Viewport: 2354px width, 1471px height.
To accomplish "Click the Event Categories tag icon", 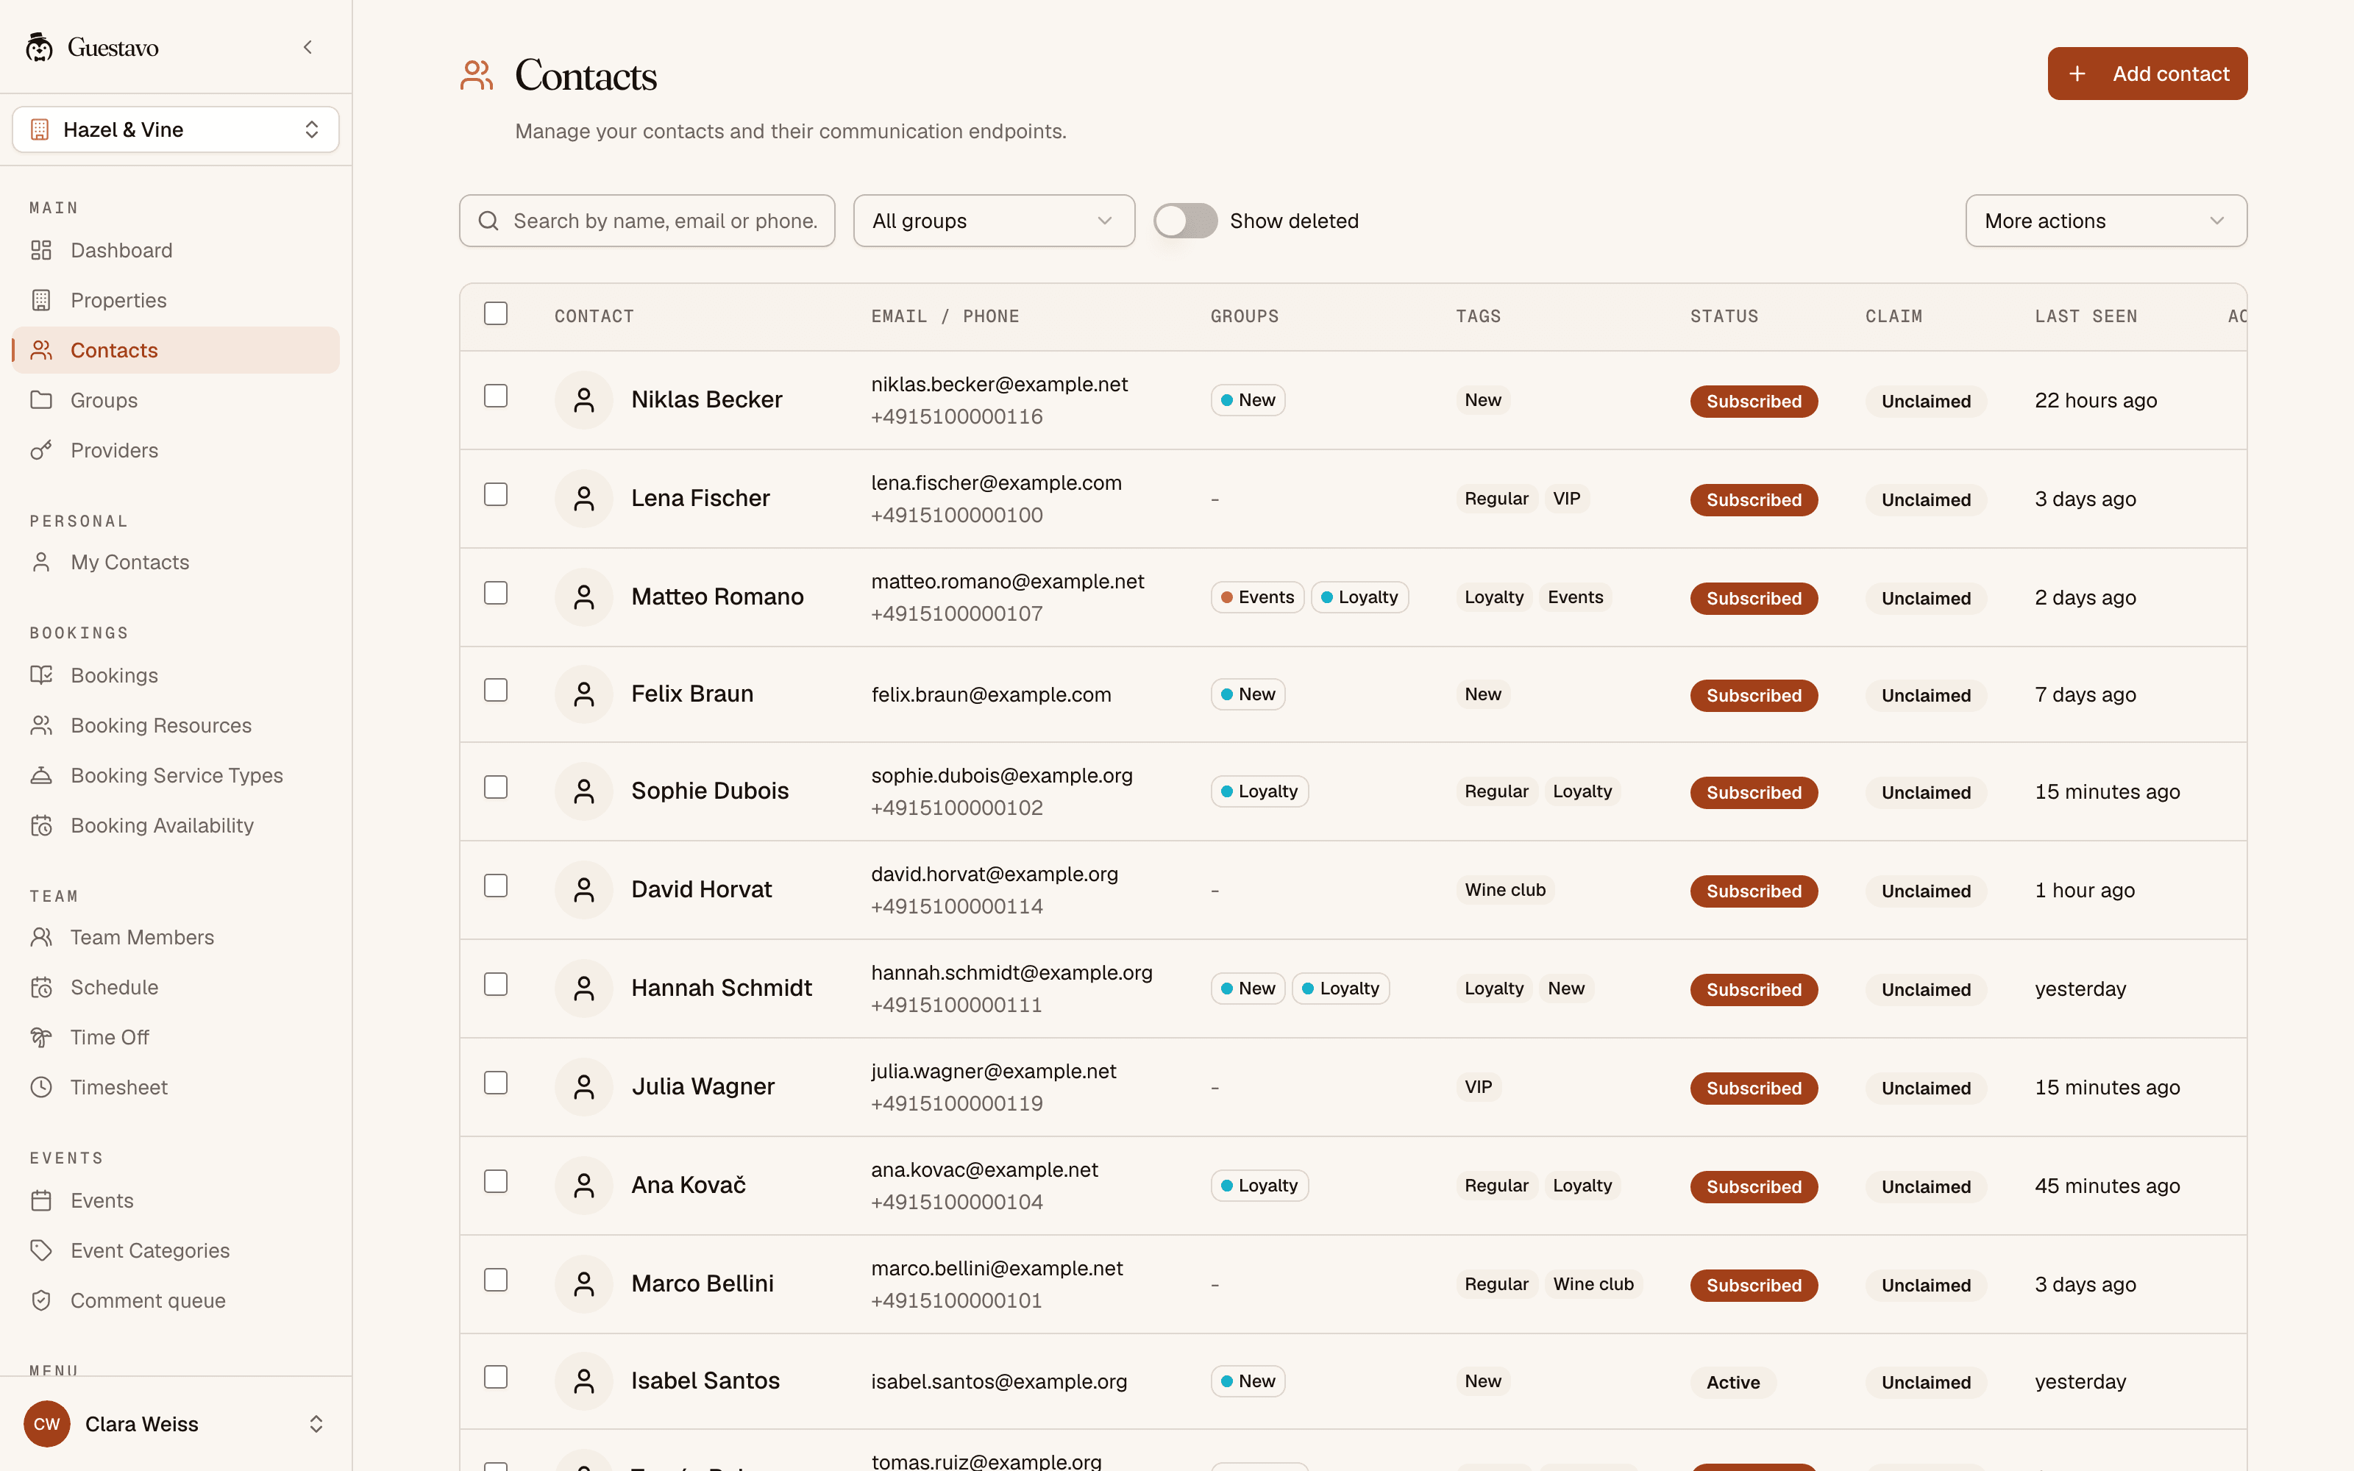I will tap(41, 1250).
